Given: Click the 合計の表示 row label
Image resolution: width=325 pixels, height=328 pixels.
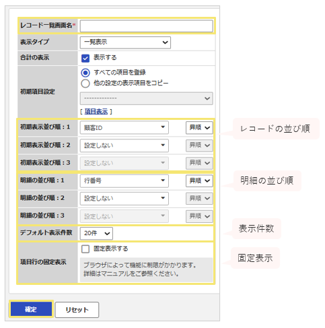Looking at the screenshot, I should [35, 58].
